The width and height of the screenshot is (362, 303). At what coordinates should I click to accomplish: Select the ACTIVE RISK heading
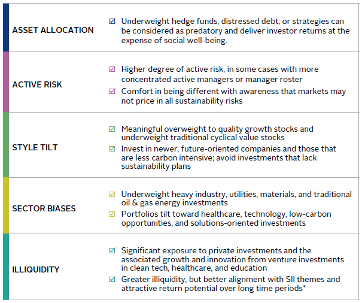[x=37, y=84]
